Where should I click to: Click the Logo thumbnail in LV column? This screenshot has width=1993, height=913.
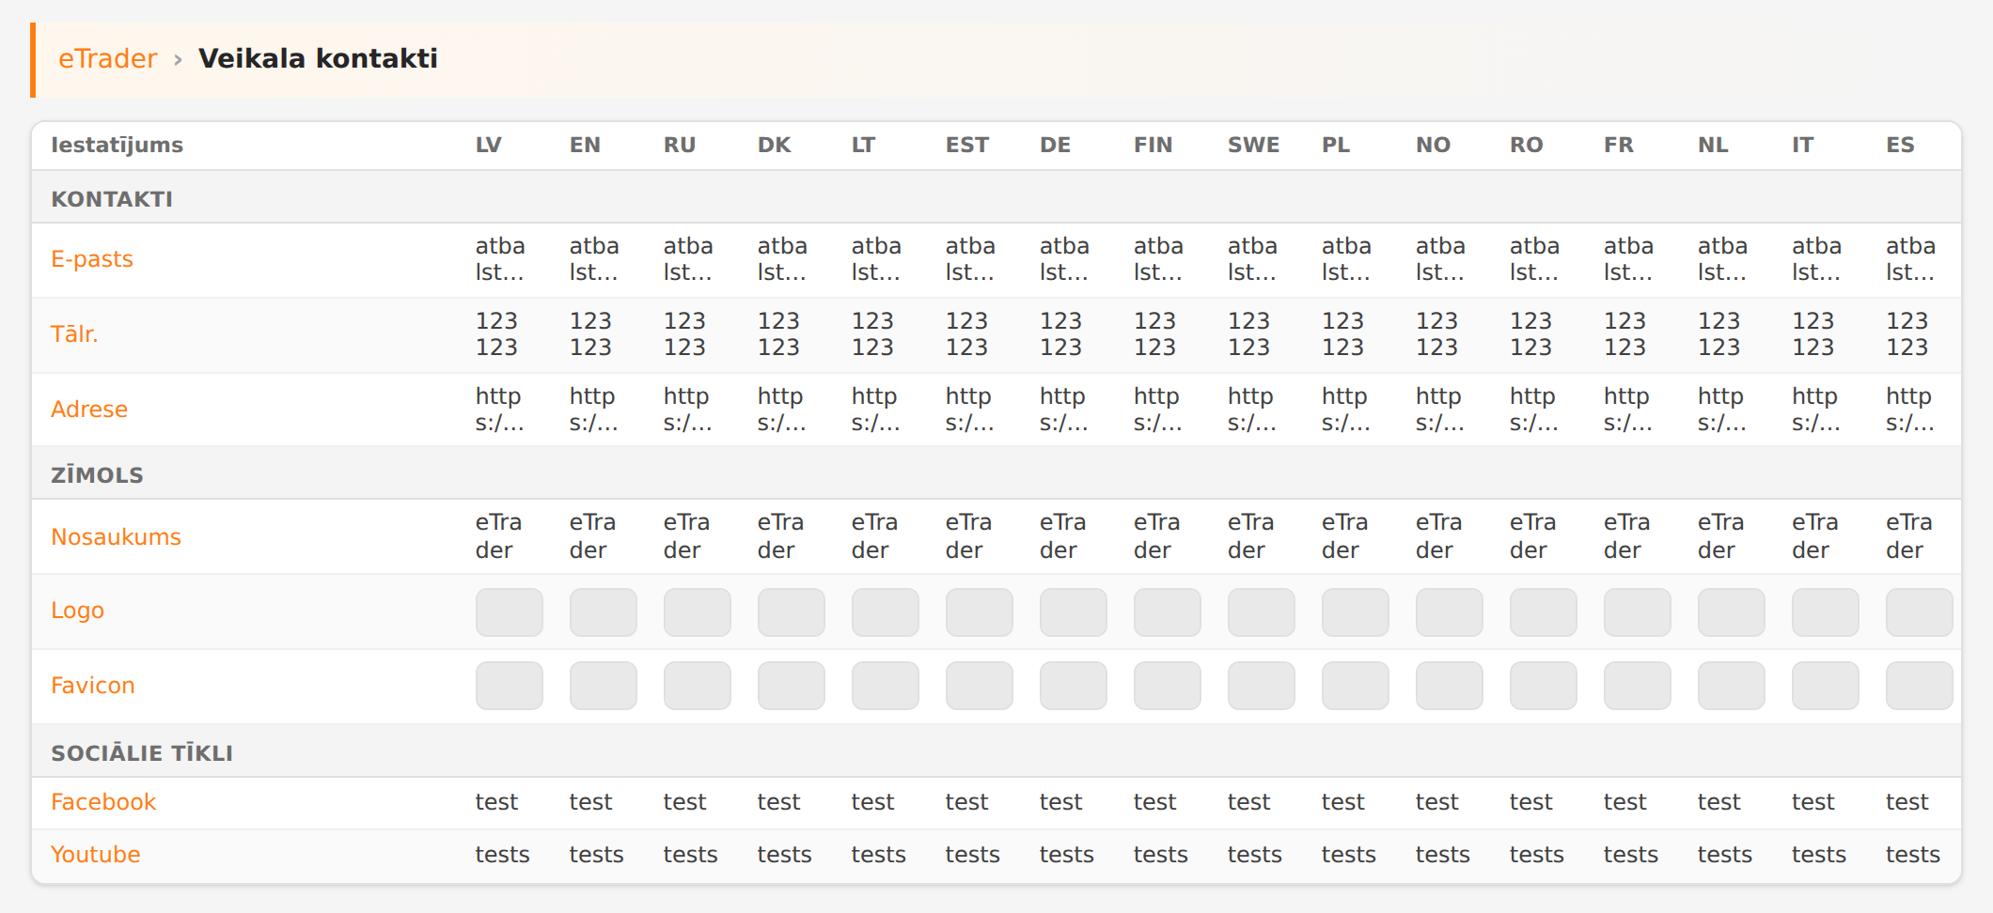510,612
